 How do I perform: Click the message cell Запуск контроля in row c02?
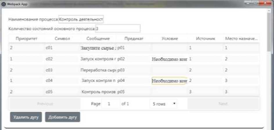(98, 59)
